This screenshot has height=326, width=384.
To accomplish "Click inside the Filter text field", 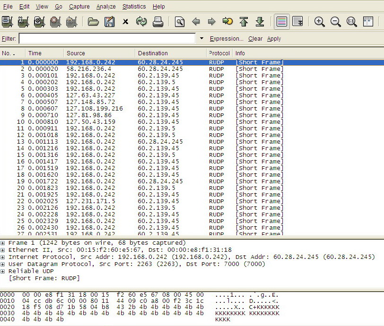I will pyautogui.click(x=107, y=39).
